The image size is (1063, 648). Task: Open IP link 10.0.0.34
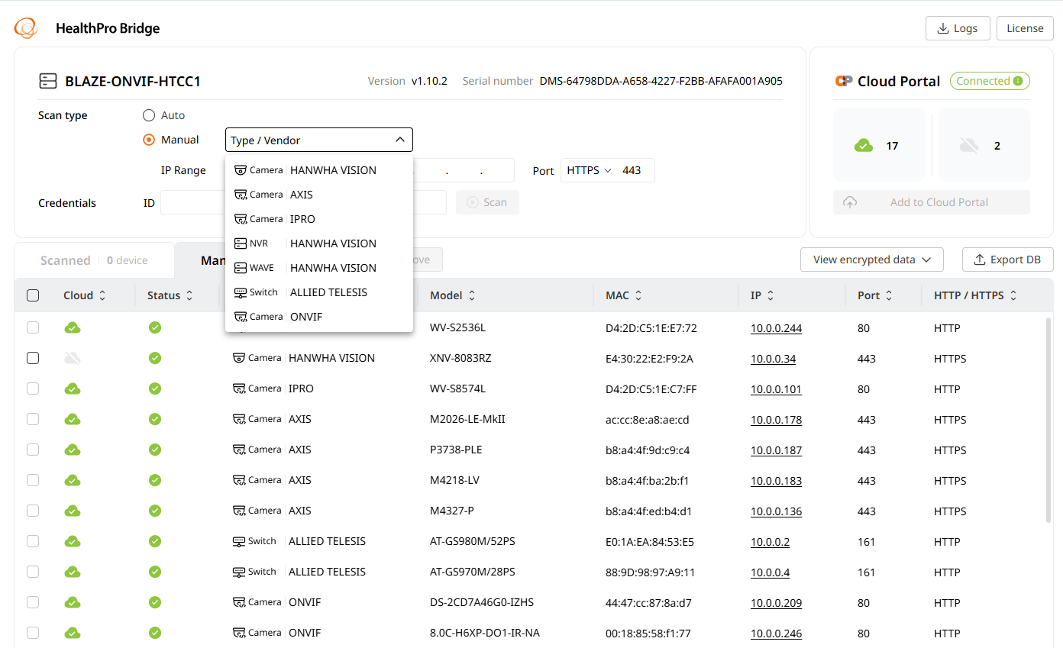tap(773, 359)
